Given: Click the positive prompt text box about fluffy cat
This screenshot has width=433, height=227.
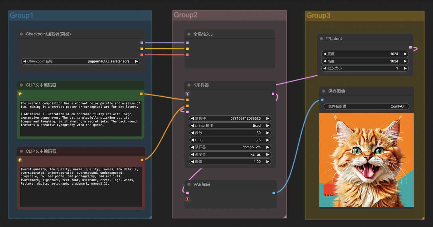Looking at the screenshot, I should [81, 118].
